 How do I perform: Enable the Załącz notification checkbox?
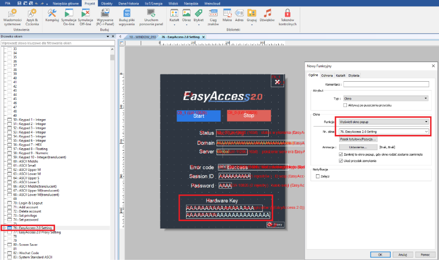pos(317,176)
